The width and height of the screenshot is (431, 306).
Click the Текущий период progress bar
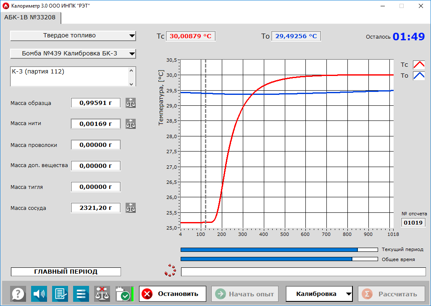[279, 249]
